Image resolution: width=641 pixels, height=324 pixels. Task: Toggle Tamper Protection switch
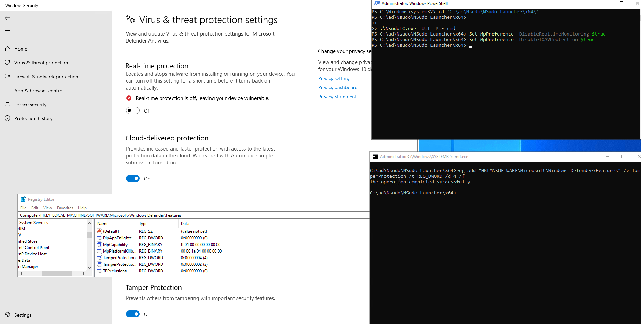pyautogui.click(x=133, y=314)
